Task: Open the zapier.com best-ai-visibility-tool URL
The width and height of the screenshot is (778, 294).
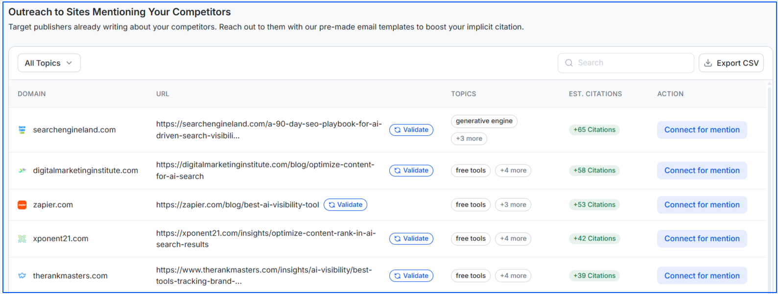Action: point(237,205)
